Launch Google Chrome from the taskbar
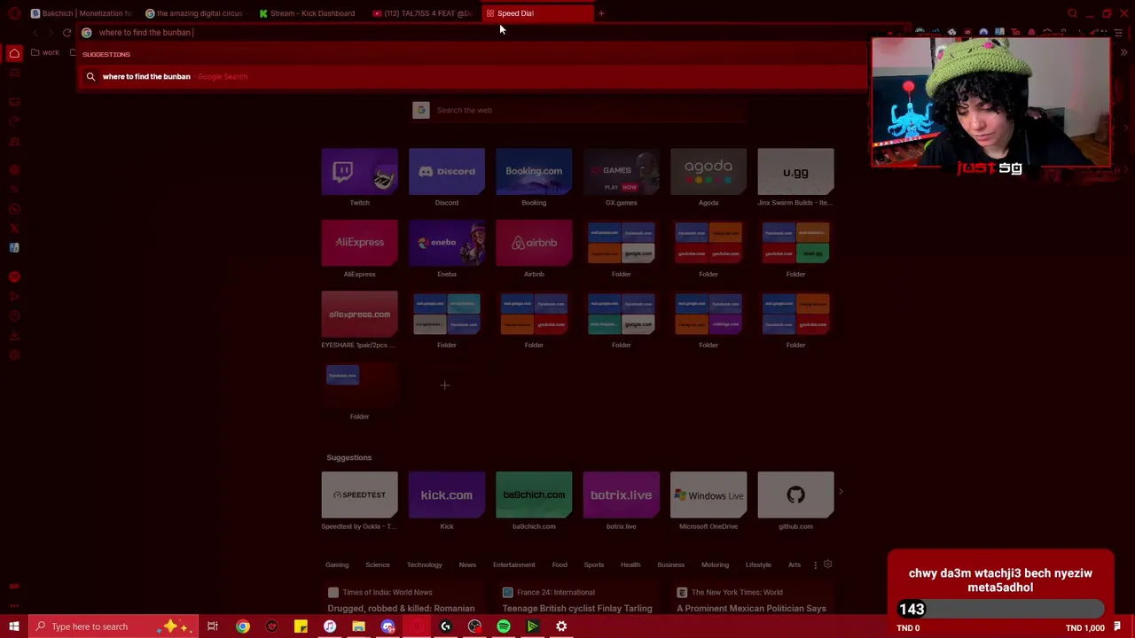 click(242, 627)
